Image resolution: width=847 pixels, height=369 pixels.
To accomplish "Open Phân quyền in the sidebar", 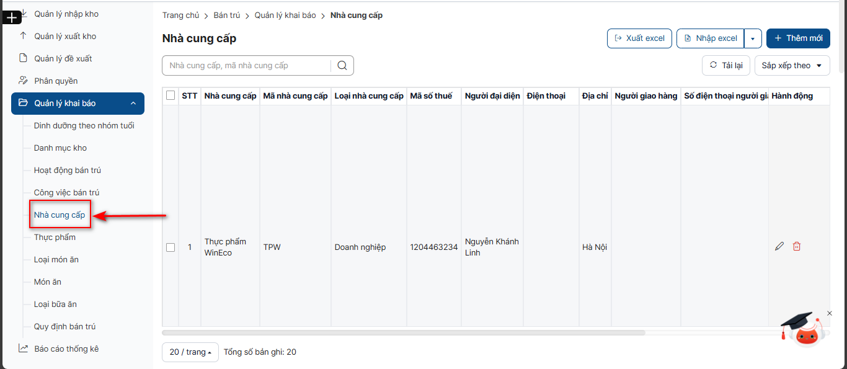I will 56,81.
